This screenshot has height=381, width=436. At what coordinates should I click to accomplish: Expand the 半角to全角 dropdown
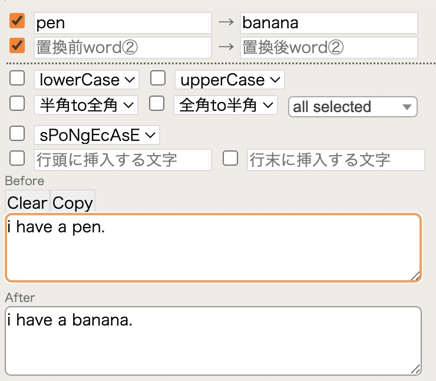[x=86, y=105]
